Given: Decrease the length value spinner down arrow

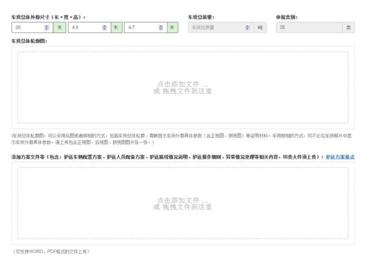Looking at the screenshot, I should click(x=46, y=29).
